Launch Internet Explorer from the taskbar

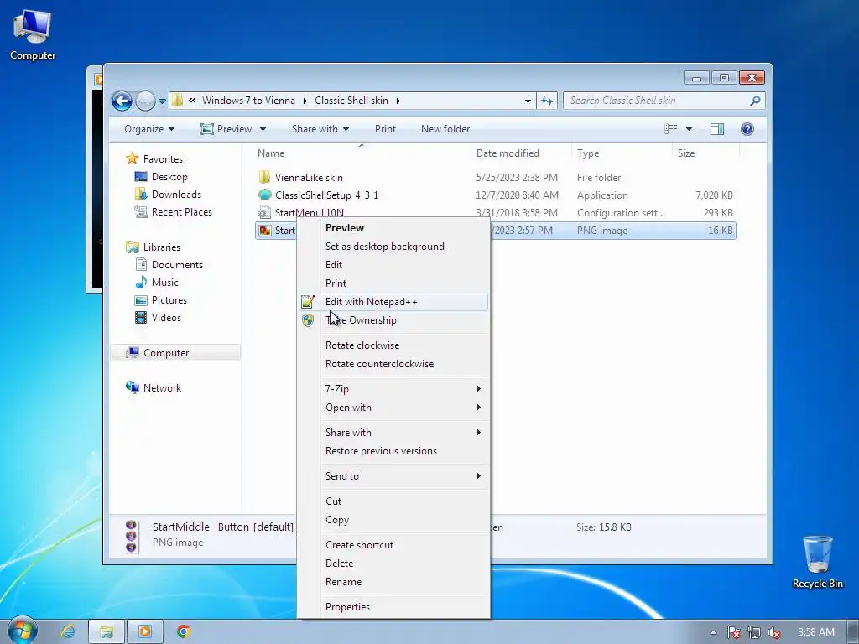click(x=68, y=631)
